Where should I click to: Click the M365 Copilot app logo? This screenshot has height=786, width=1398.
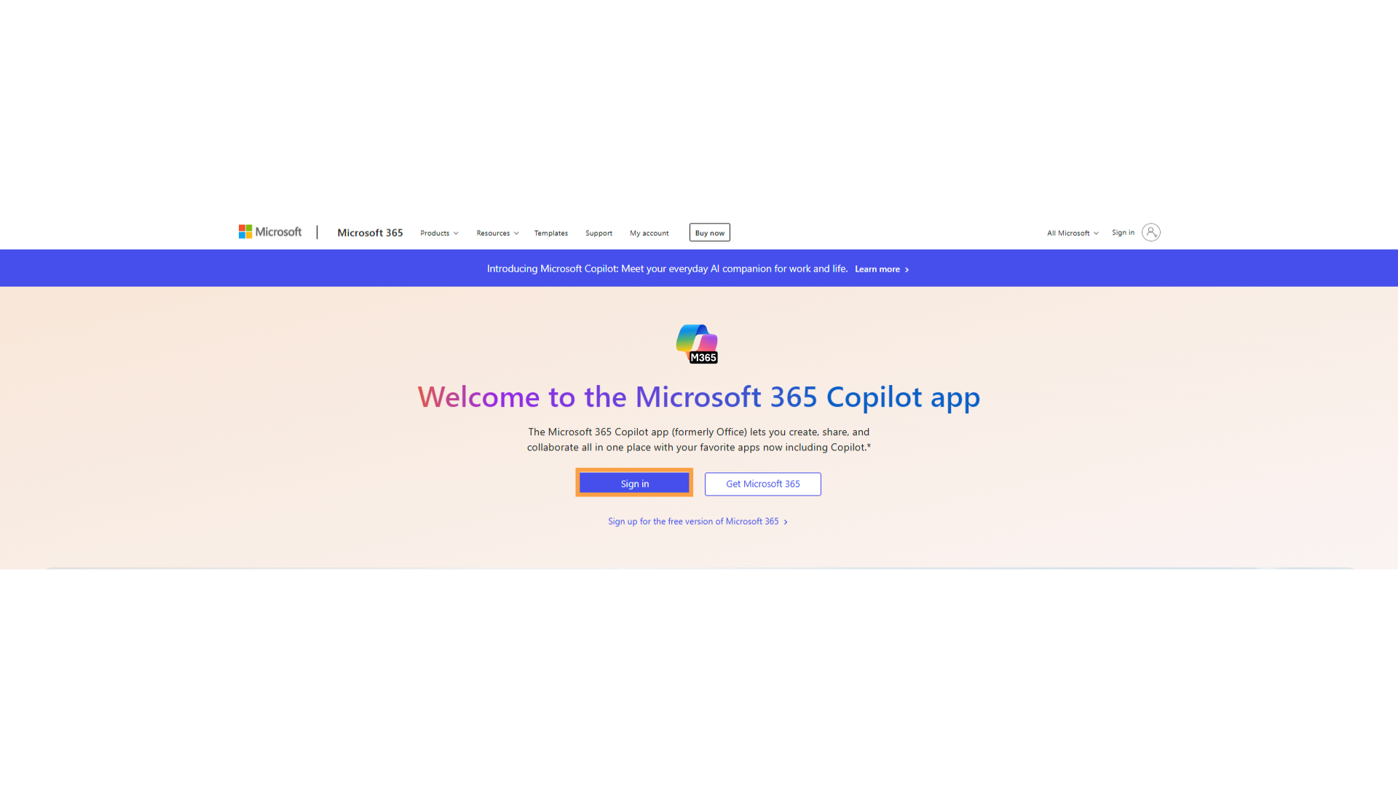point(698,344)
